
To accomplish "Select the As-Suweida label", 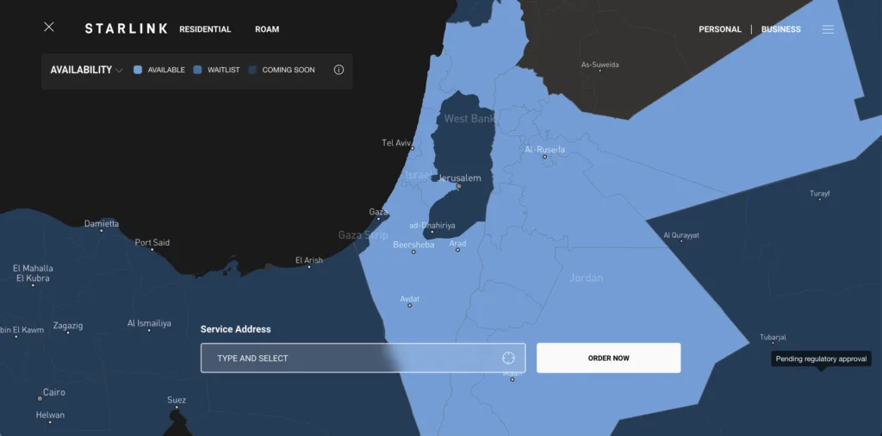I will [x=599, y=65].
